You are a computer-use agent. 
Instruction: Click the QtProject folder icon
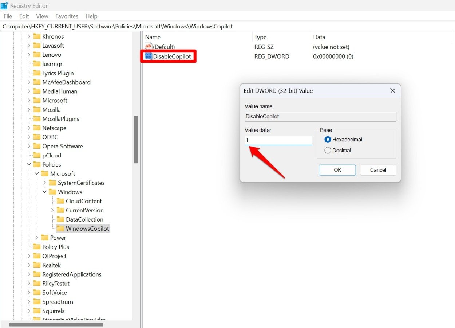tap(36, 256)
